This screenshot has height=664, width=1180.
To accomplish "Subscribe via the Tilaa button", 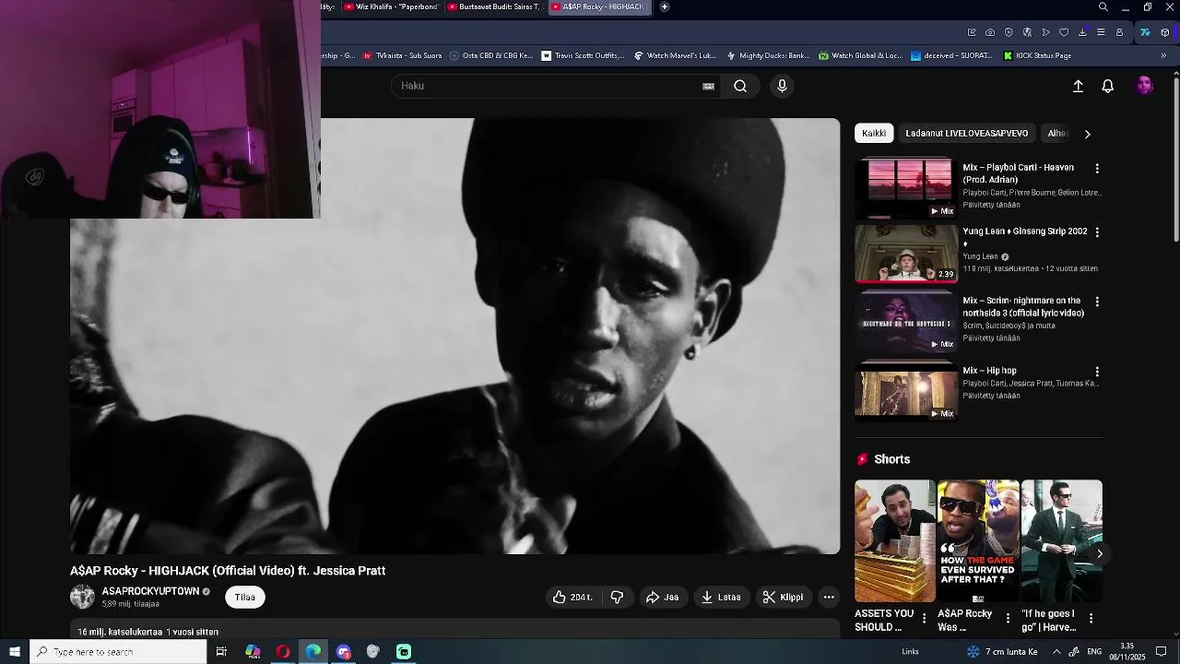I will (244, 597).
